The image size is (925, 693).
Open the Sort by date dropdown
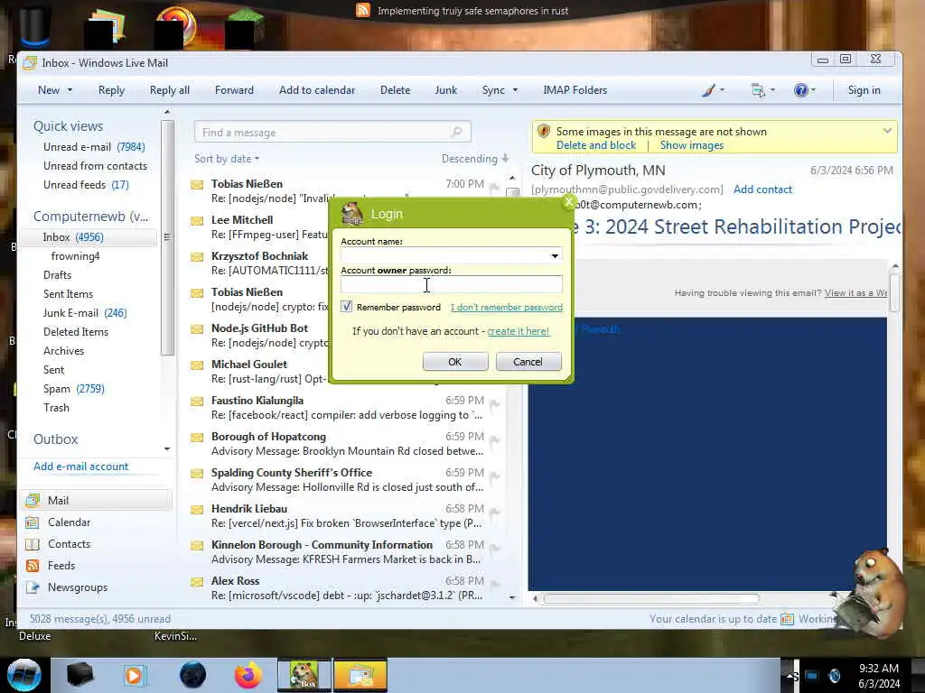coord(227,159)
